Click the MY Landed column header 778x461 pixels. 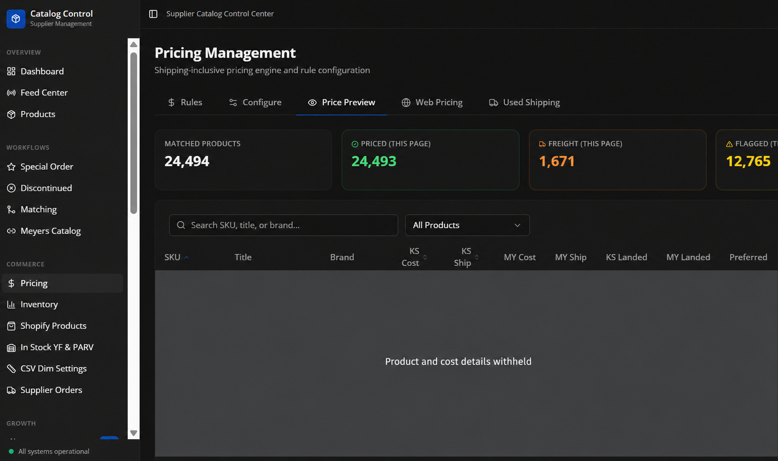[x=688, y=257]
